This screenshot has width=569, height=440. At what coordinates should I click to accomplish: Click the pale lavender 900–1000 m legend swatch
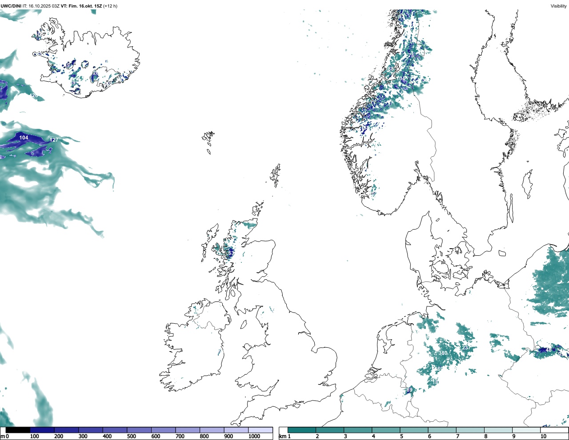click(x=236, y=430)
